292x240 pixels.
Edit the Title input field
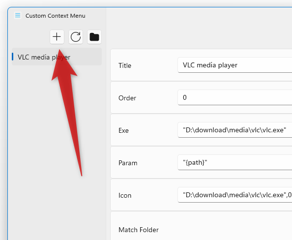click(x=235, y=65)
